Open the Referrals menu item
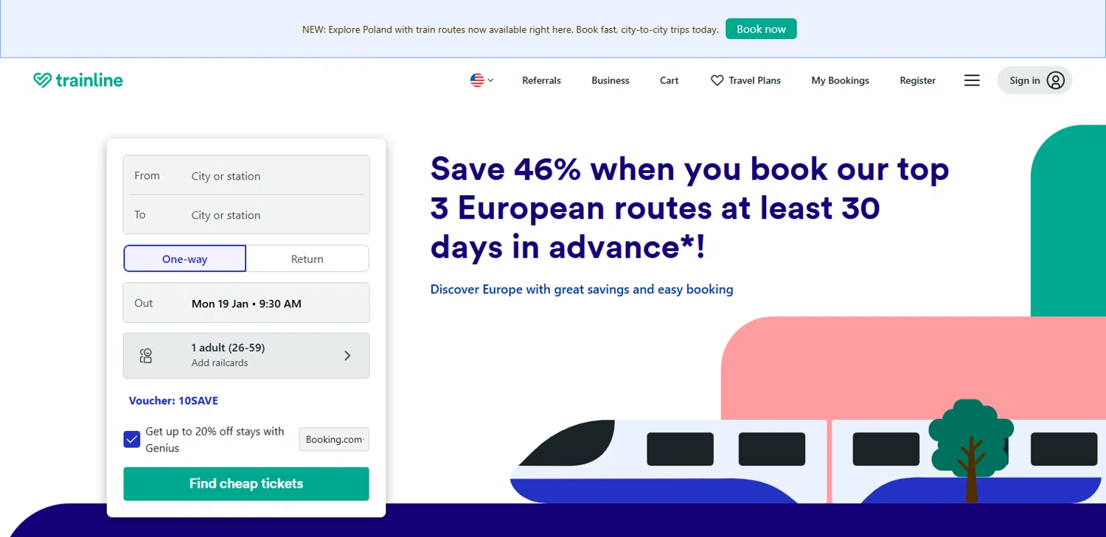This screenshot has width=1106, height=537. (541, 80)
